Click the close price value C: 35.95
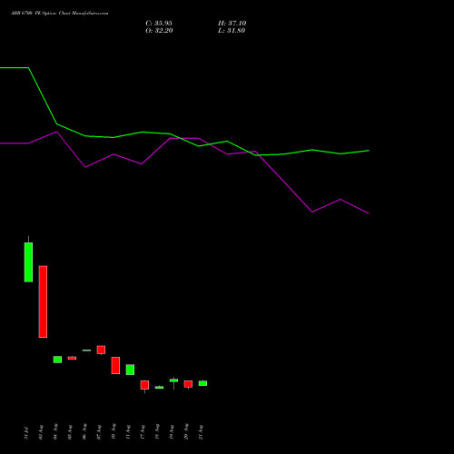 point(159,24)
